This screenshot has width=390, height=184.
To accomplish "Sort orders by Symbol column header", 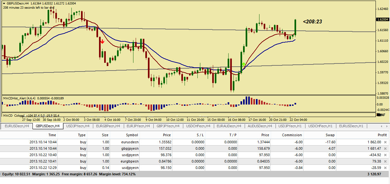I will pos(132,135).
